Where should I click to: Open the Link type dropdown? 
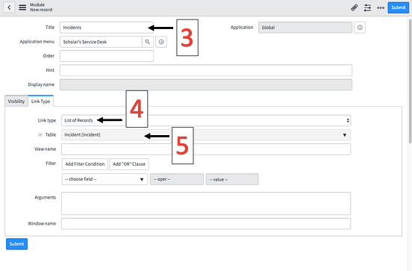pyautogui.click(x=206, y=120)
